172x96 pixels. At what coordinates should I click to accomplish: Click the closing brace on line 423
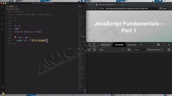[15, 43]
